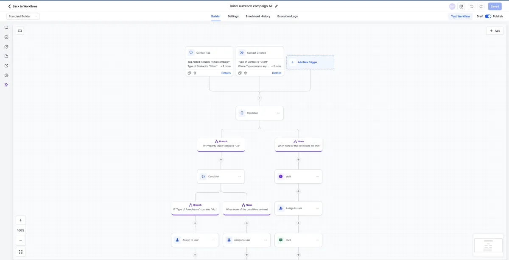Select the 'Type of Foreclosure' branch
Viewport: 509px width, 260px height.
195,207
